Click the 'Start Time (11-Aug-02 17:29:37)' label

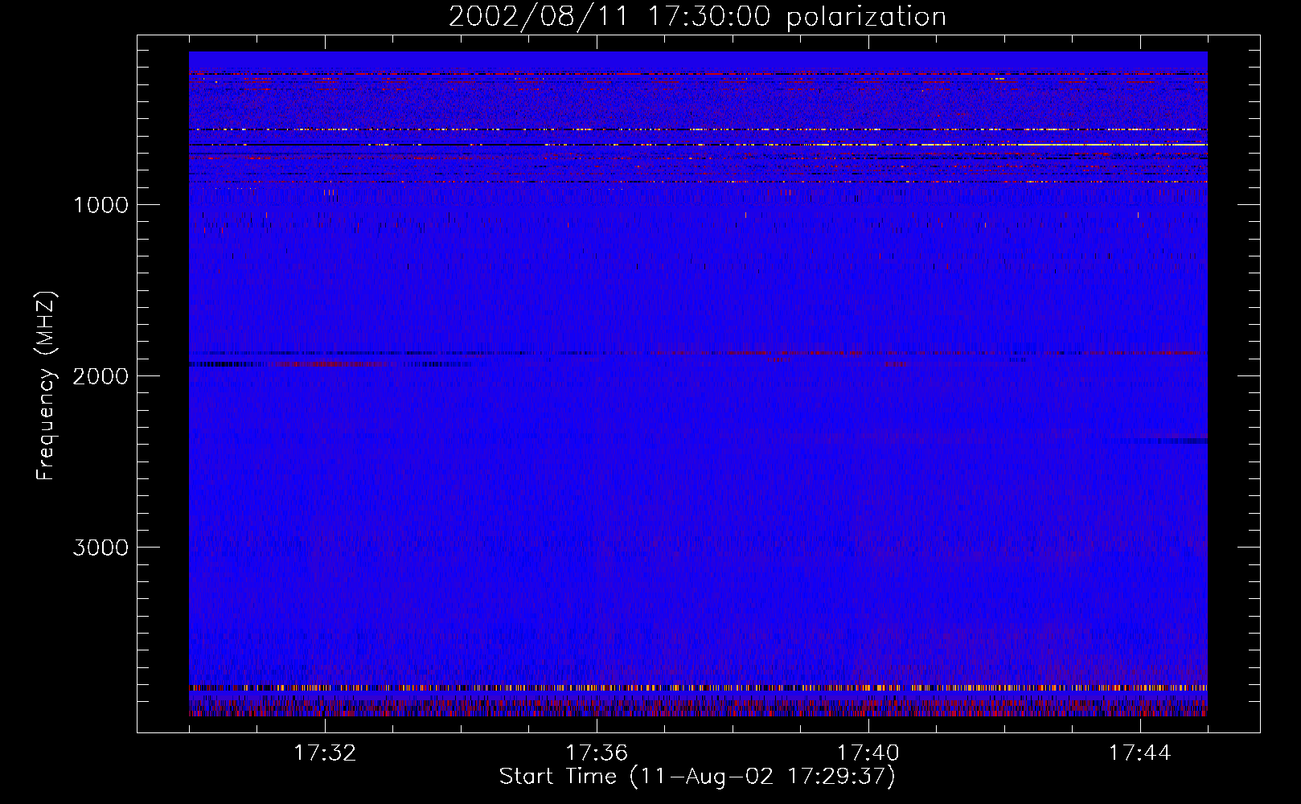point(697,777)
